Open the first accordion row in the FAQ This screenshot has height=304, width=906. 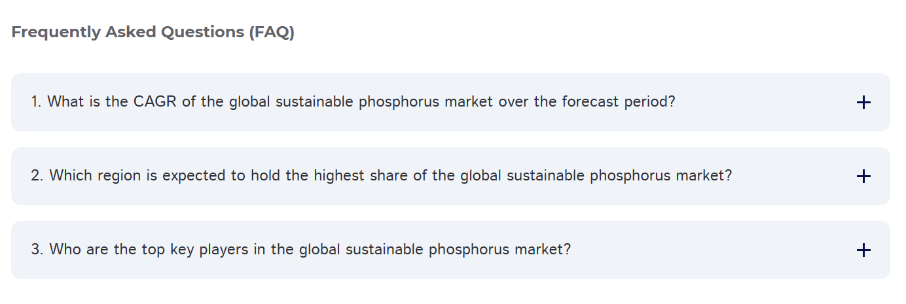450,103
